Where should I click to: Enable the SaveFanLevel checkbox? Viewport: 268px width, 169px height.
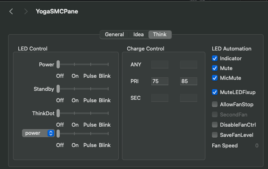[x=215, y=135]
